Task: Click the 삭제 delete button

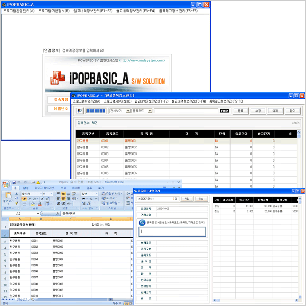Action: (x=275, y=111)
